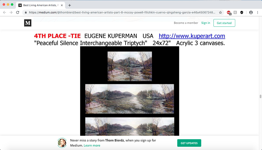Click Become a member link
262x150 pixels.
(x=186, y=23)
